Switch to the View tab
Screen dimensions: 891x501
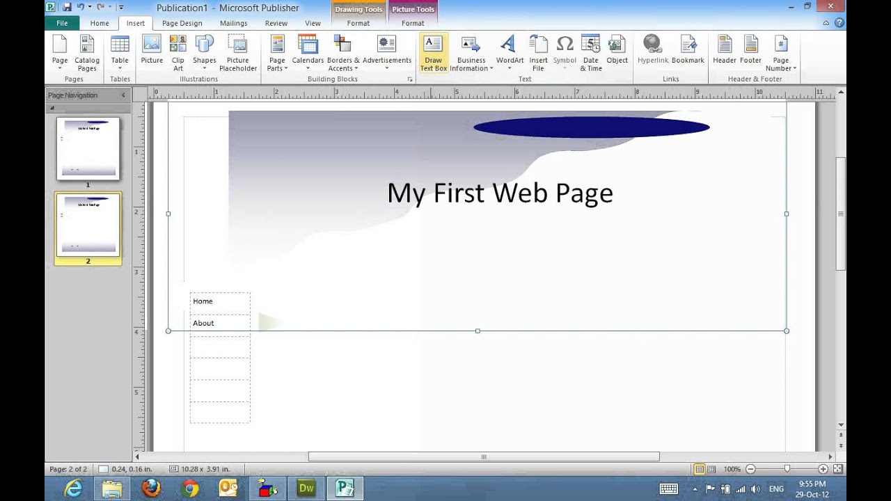(x=313, y=23)
